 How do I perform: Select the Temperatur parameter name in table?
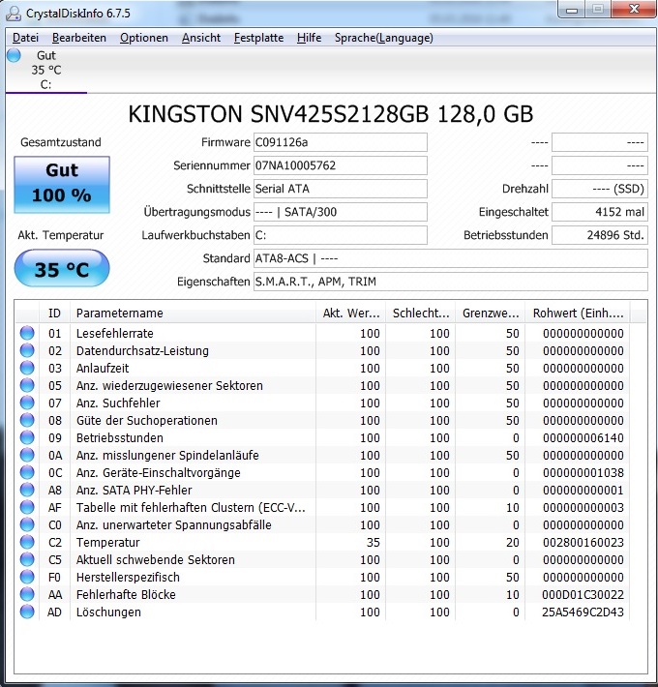click(x=107, y=543)
